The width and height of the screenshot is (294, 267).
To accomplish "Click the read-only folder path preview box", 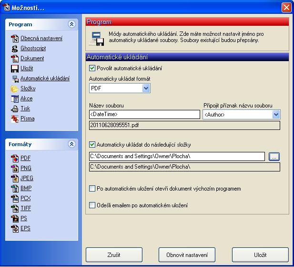I will pos(185,167).
